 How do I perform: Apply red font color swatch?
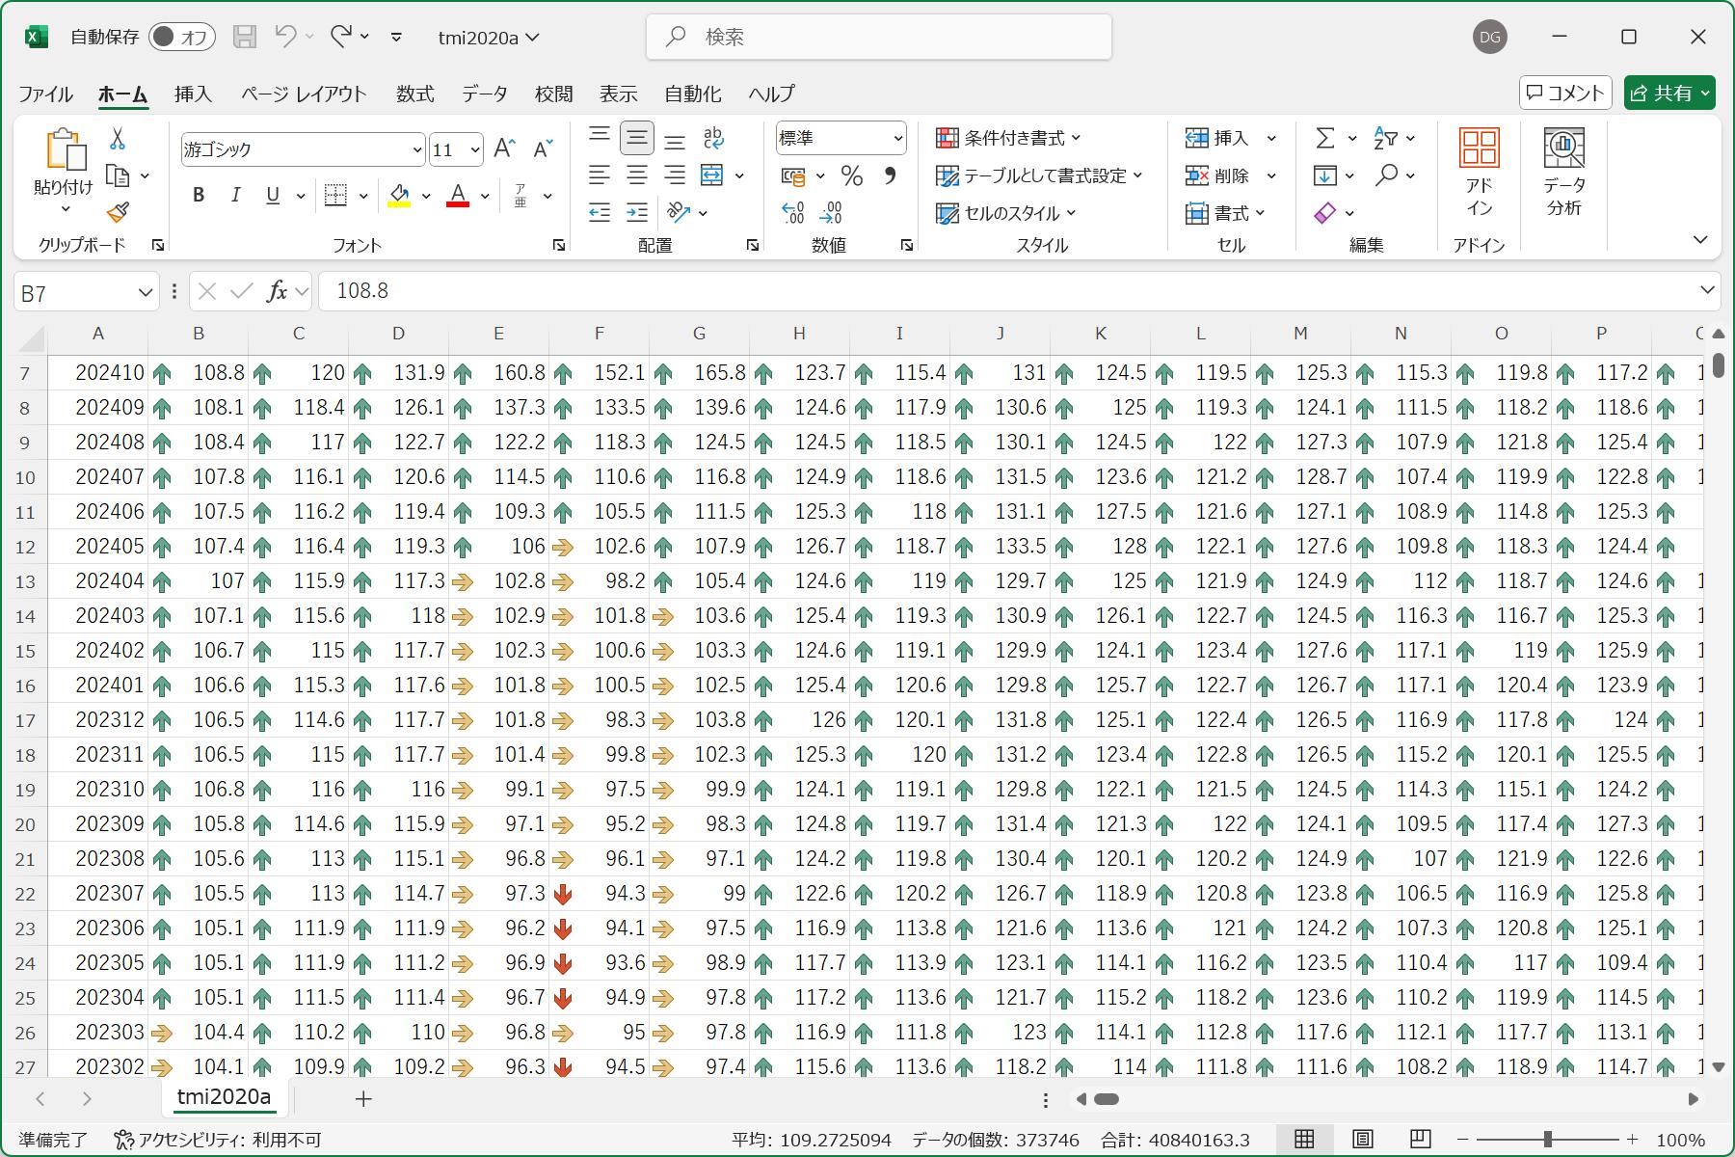tap(458, 196)
